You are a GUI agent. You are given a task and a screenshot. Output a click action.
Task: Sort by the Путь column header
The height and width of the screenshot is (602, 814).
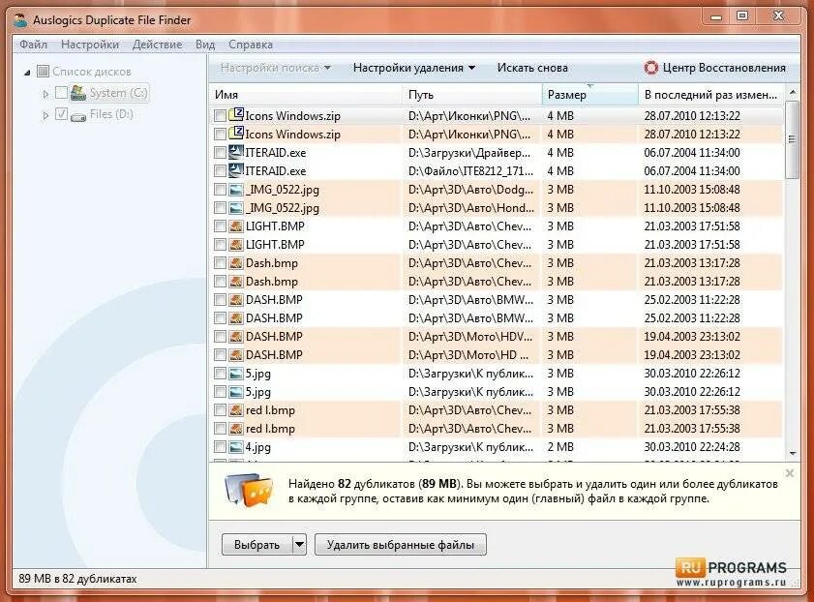point(472,95)
